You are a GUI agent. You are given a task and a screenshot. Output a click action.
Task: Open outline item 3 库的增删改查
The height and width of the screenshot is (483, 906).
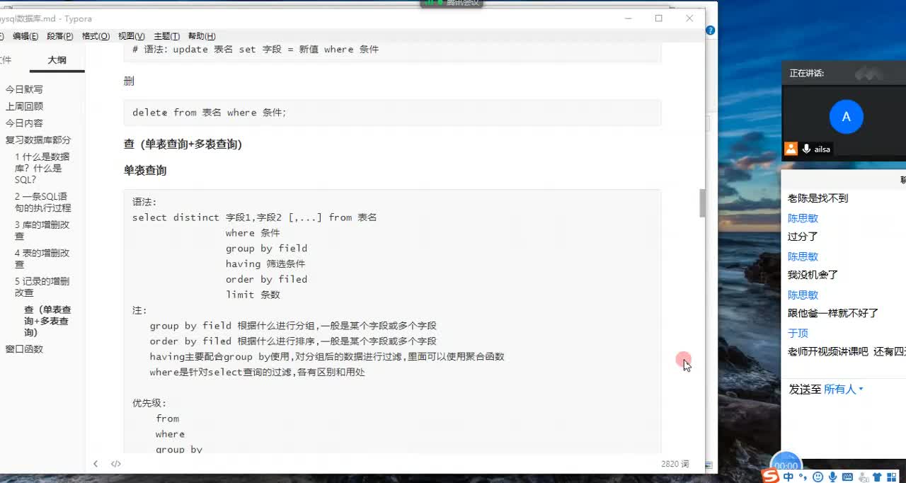[x=42, y=231]
